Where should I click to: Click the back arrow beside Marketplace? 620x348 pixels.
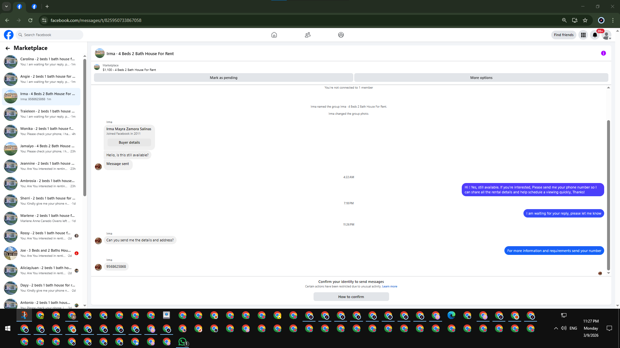pyautogui.click(x=8, y=48)
